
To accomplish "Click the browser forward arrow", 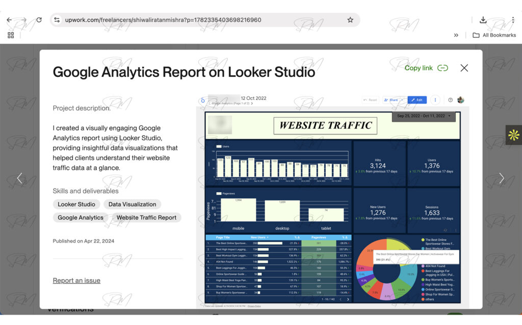I will [x=23, y=20].
